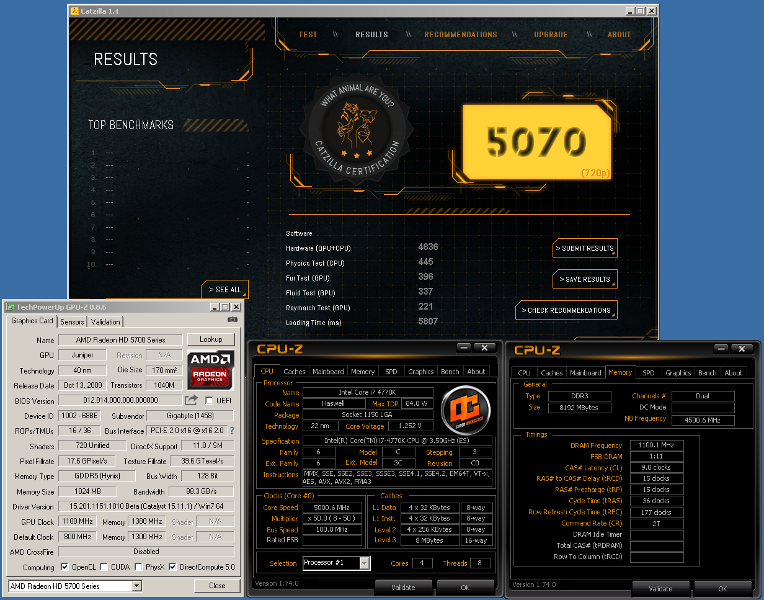Select the Graphics Card tab in GPU-Z
This screenshot has width=764, height=600.
click(x=32, y=321)
